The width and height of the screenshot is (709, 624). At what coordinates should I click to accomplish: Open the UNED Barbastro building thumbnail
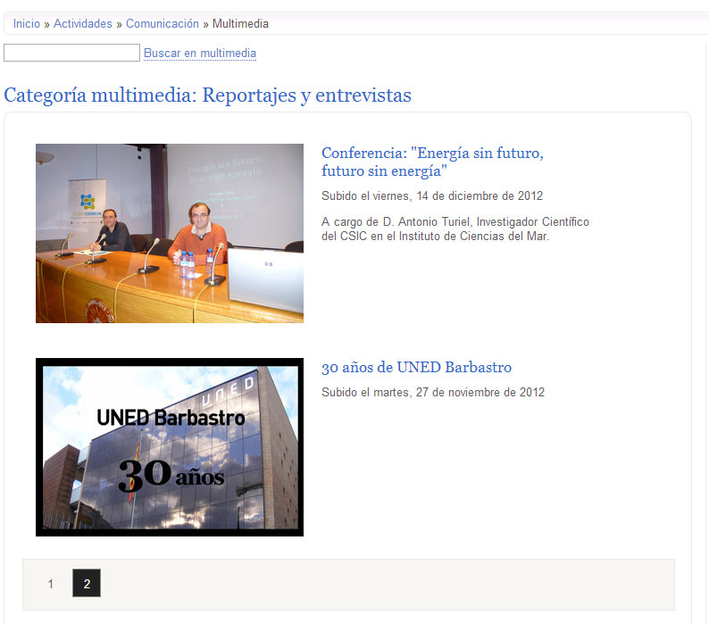click(x=169, y=446)
